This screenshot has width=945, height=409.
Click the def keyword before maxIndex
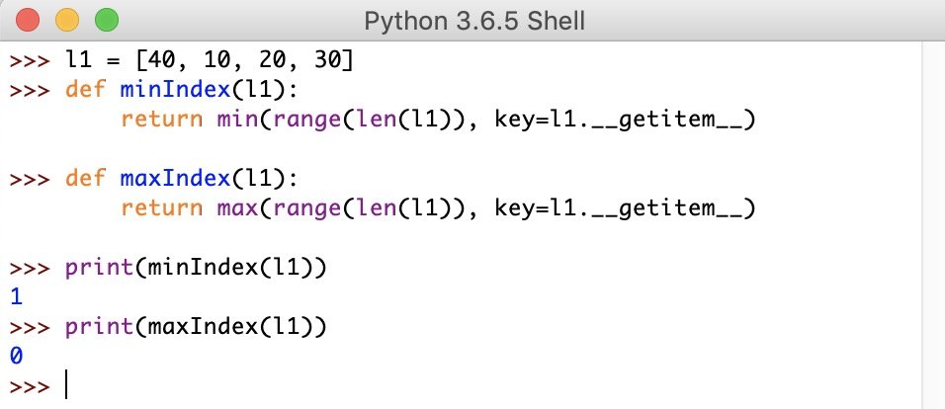pyautogui.click(x=86, y=178)
